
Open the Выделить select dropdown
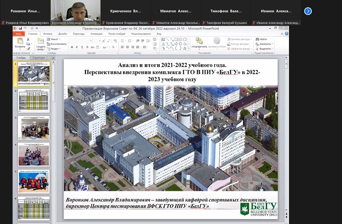pyautogui.click(x=264, y=48)
